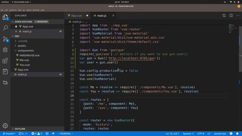The width and height of the screenshot is (242, 136).
Task: Click the live share status bar icon
Action: (53, 133)
